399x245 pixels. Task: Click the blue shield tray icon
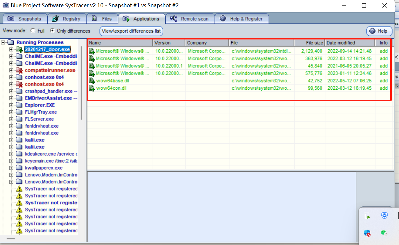click(x=384, y=216)
